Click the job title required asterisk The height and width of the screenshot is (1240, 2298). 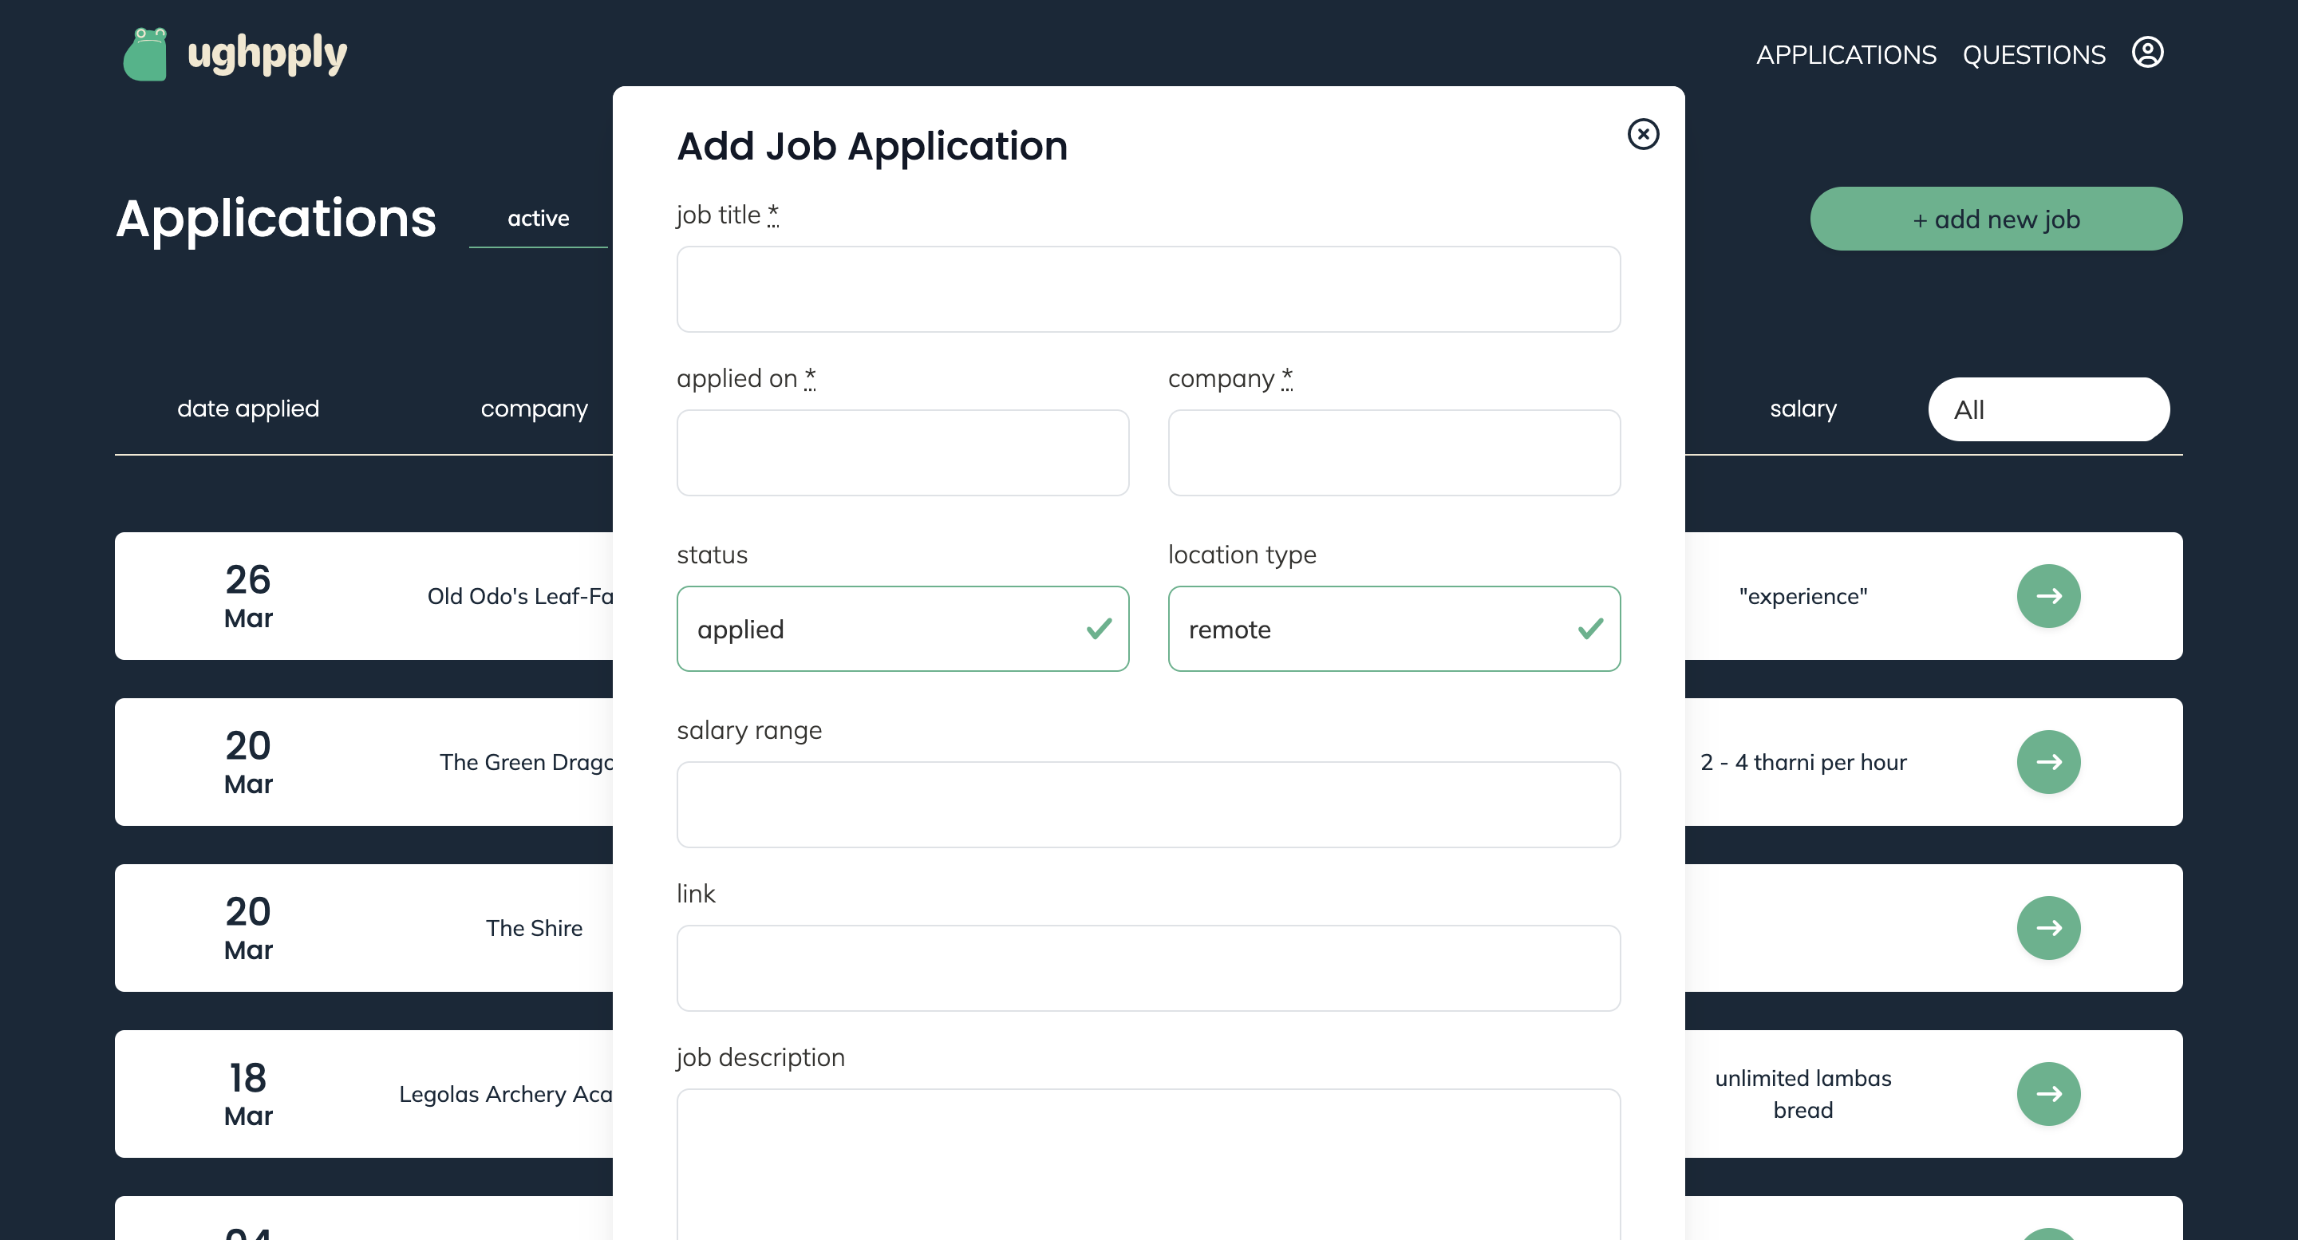[772, 214]
